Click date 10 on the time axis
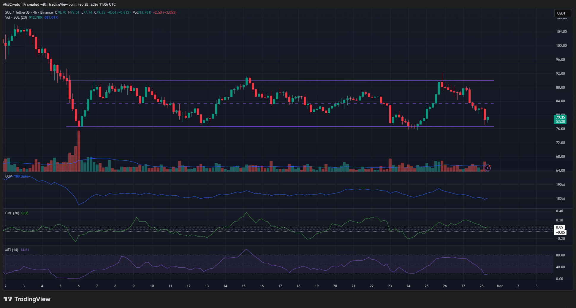Viewport: 576px width, 308px height. pos(152,286)
